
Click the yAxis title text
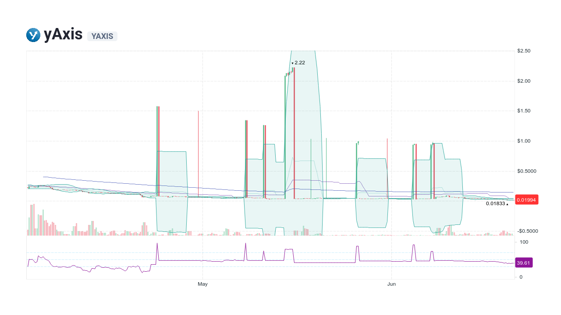pyautogui.click(x=63, y=34)
